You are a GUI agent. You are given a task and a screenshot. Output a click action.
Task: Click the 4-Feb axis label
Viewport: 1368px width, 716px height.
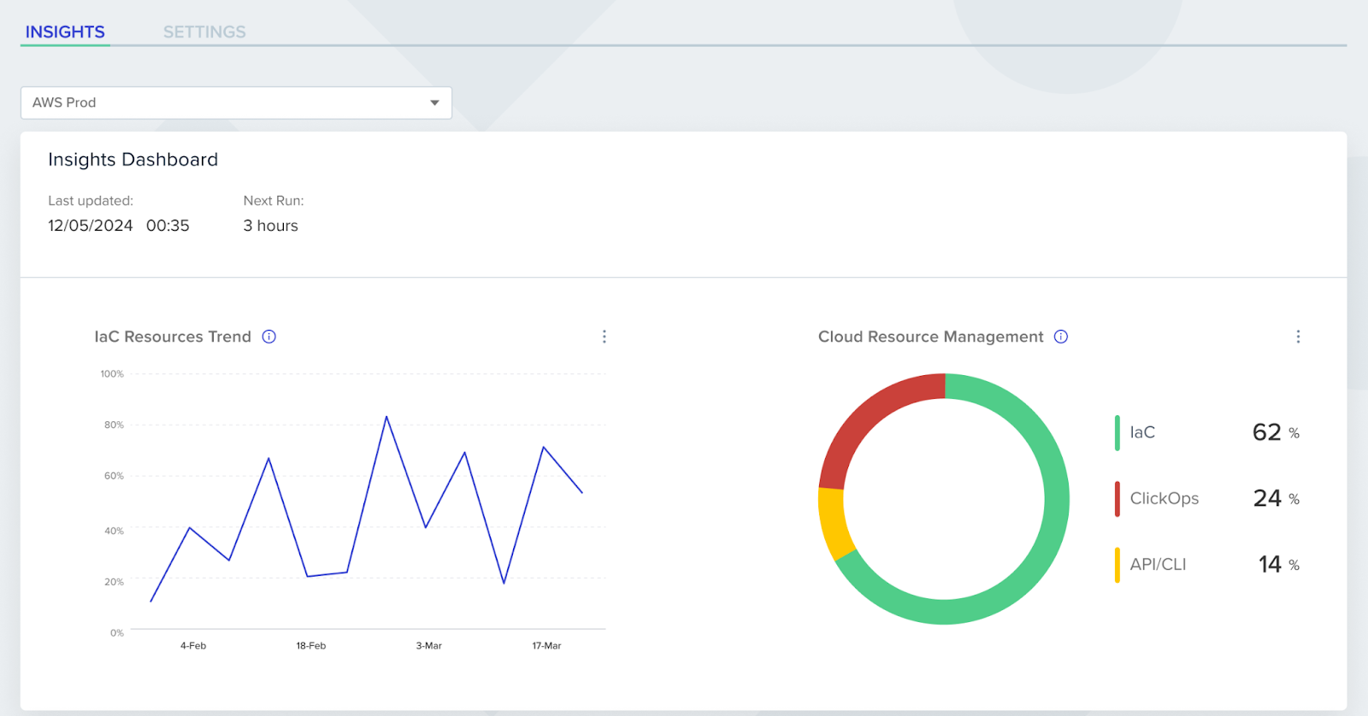coord(193,646)
